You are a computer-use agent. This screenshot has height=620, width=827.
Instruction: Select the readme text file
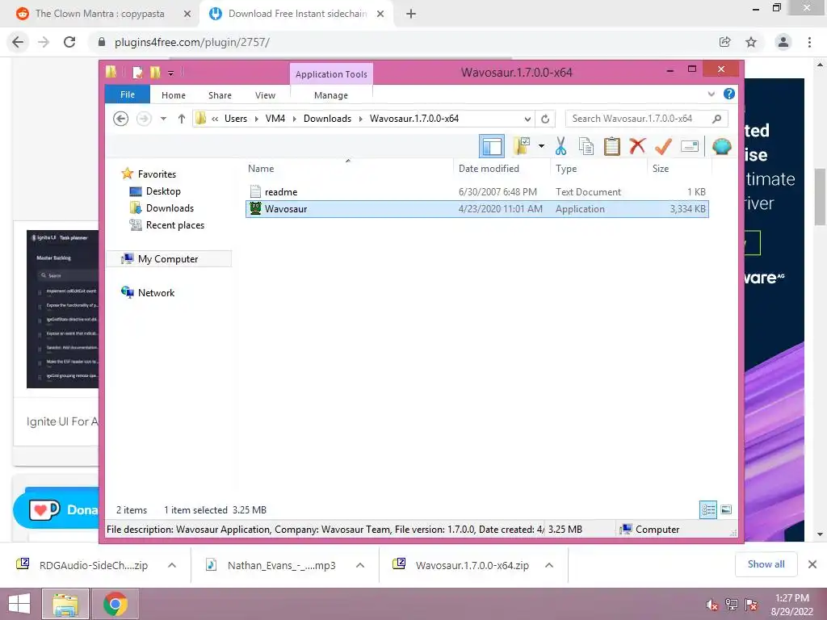tap(476, 192)
